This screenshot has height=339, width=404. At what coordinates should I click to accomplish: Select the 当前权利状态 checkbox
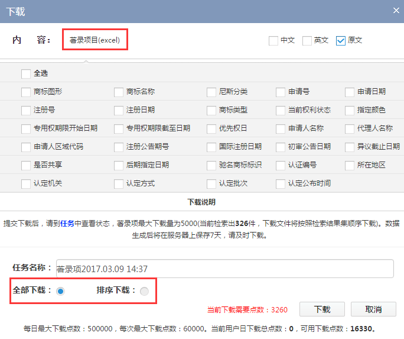click(x=281, y=110)
